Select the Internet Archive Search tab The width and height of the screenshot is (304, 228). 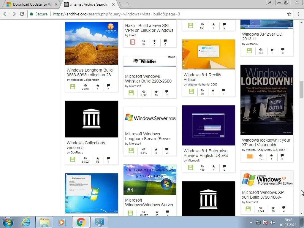[88, 4]
